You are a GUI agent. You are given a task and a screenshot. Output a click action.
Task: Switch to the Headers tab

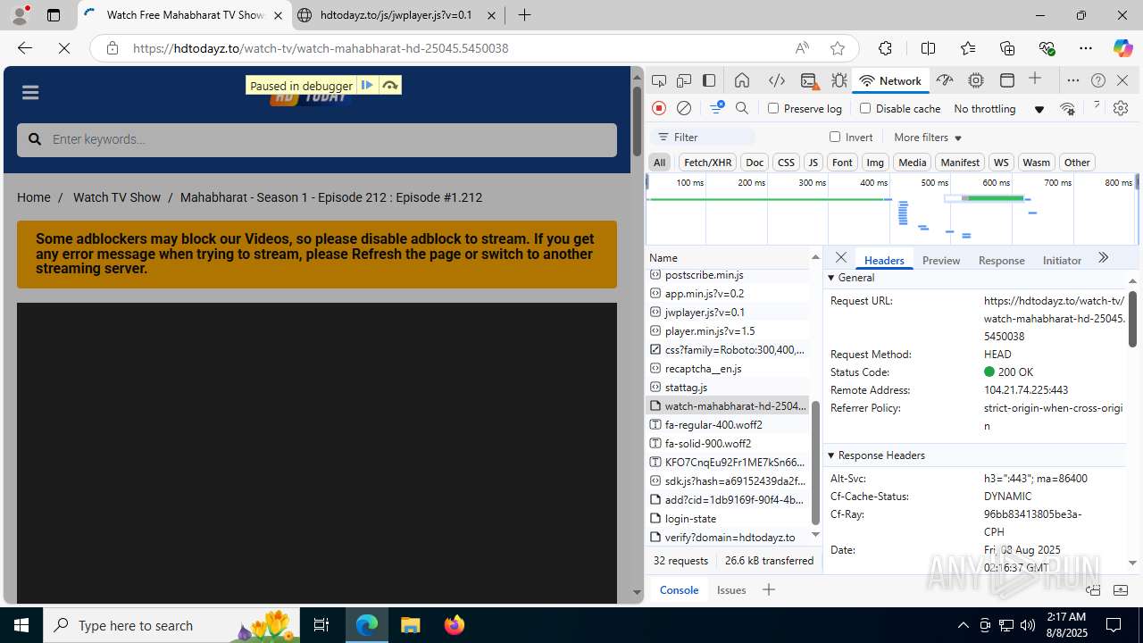[884, 260]
